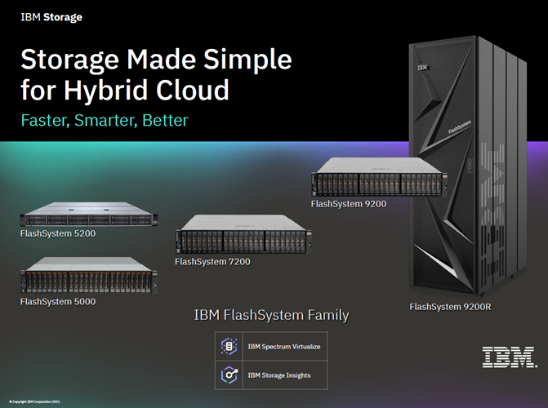Click the IBM Spectrum Virtualize icon
This screenshot has height=408, width=548.
click(229, 346)
